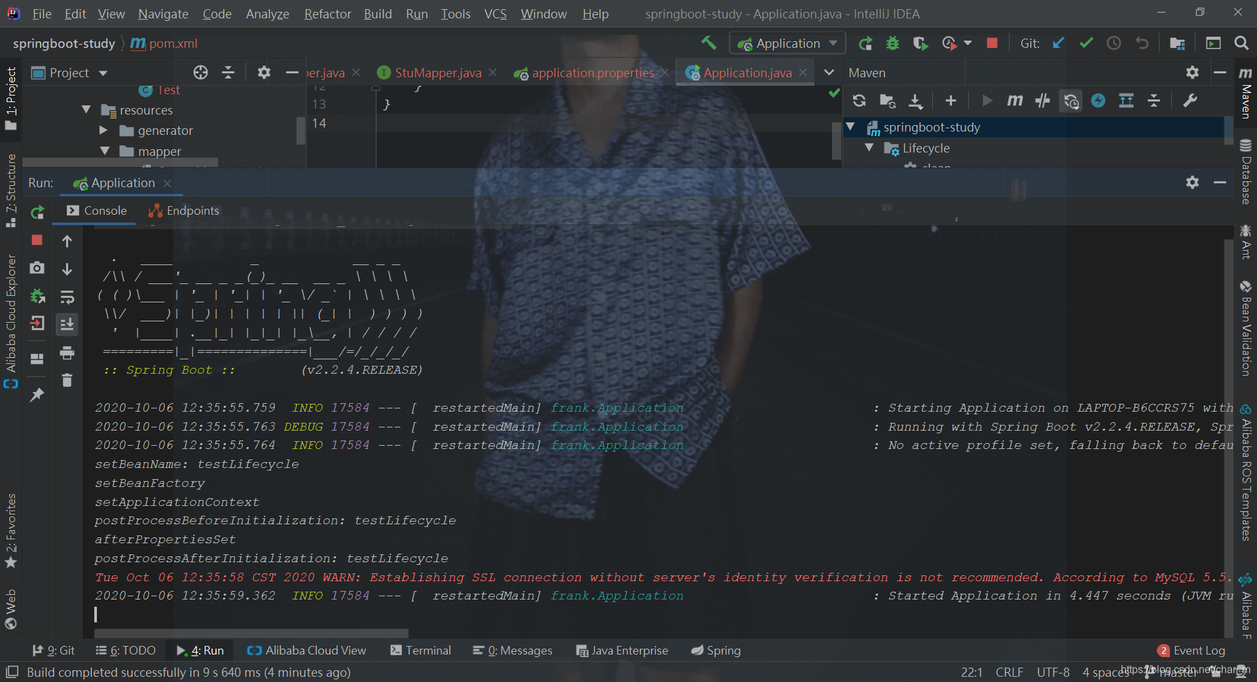Collapse the mapper folder
The width and height of the screenshot is (1257, 682).
coord(105,151)
